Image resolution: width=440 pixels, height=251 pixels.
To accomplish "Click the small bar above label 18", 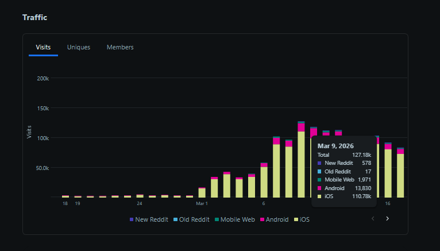I will (x=65, y=196).
